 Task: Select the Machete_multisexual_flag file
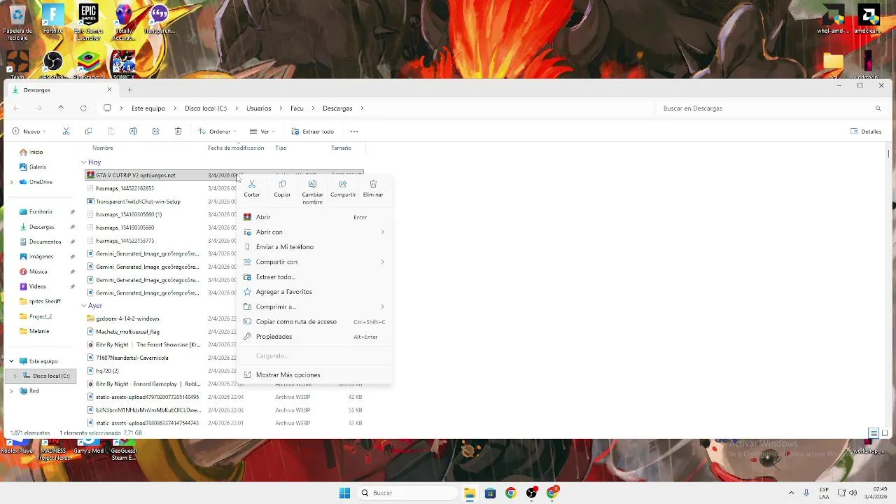[127, 332]
